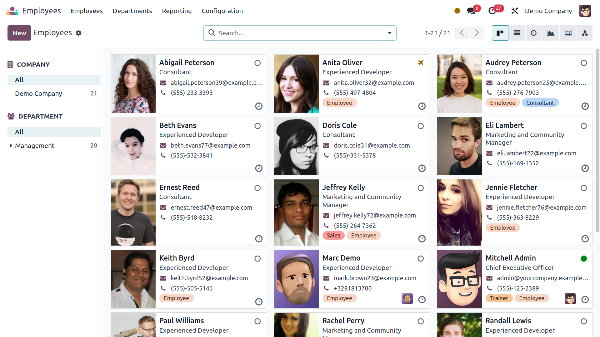Open the Conversations messaging panel
This screenshot has width=600, height=337.
[x=471, y=10]
